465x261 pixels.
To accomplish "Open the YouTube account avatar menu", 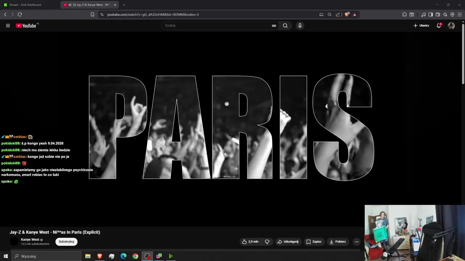I will (x=451, y=26).
